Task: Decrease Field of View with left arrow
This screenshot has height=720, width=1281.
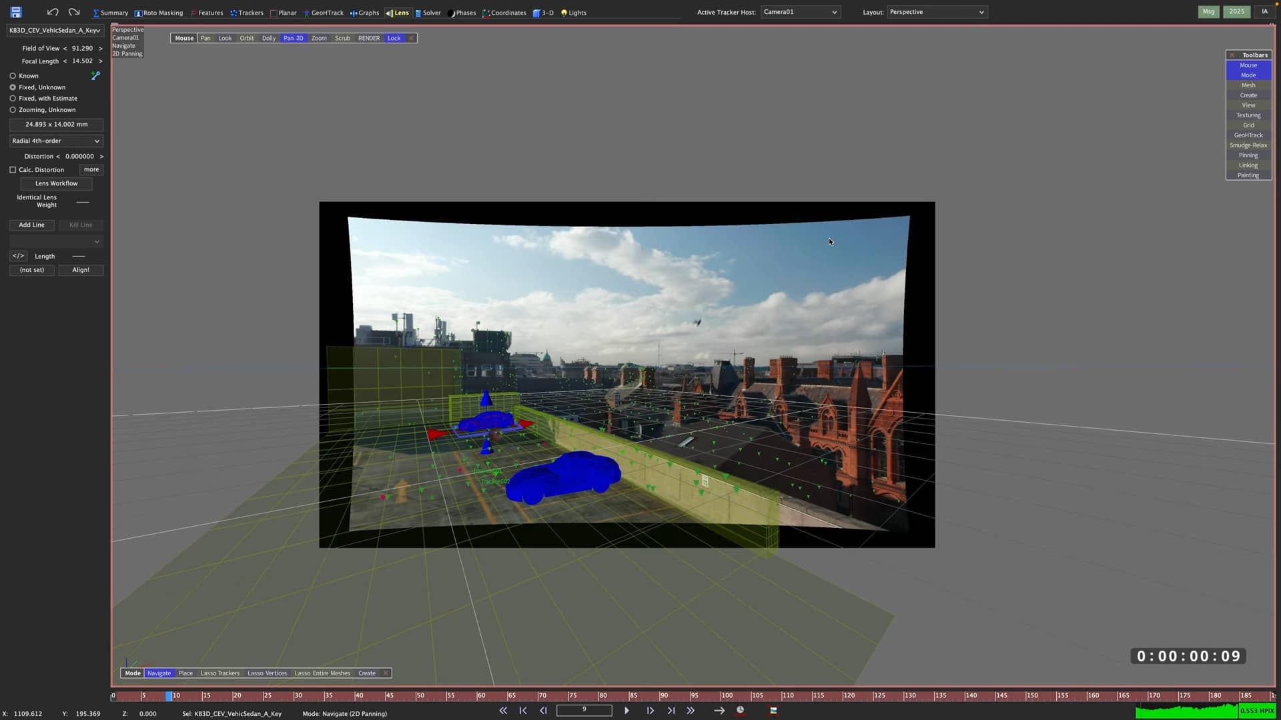Action: pos(65,49)
